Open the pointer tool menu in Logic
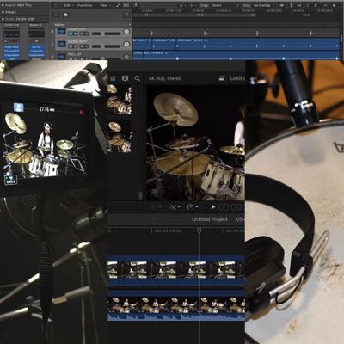 [182, 5]
